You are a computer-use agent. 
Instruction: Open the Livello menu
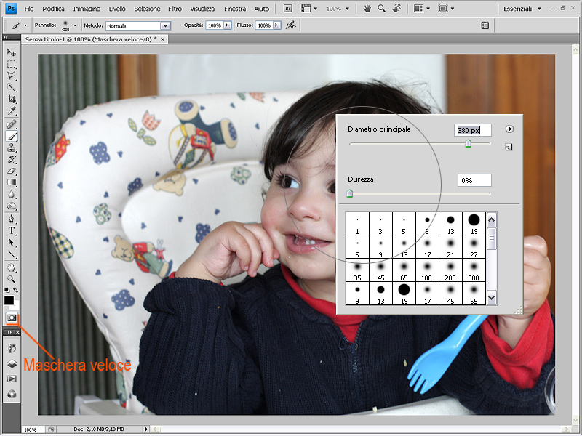tap(116, 9)
